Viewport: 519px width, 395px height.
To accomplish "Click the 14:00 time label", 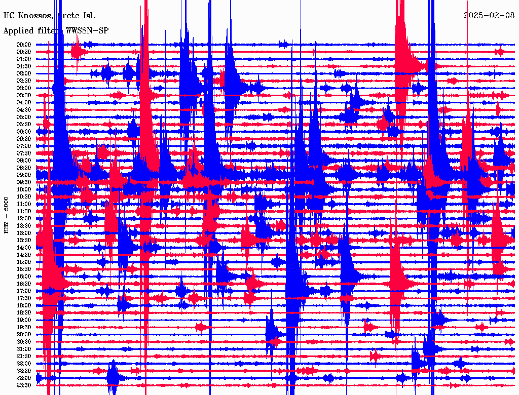I will [x=24, y=248].
